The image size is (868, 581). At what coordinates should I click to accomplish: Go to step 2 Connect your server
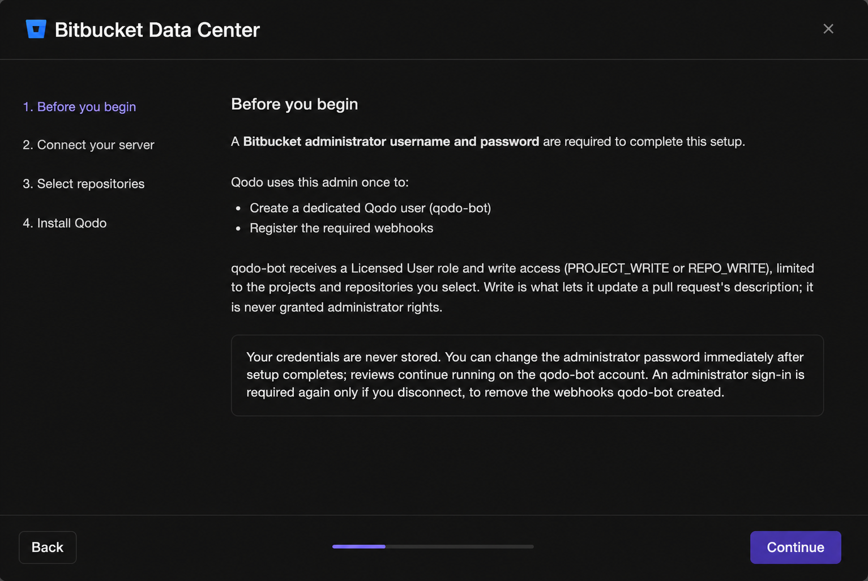click(88, 145)
